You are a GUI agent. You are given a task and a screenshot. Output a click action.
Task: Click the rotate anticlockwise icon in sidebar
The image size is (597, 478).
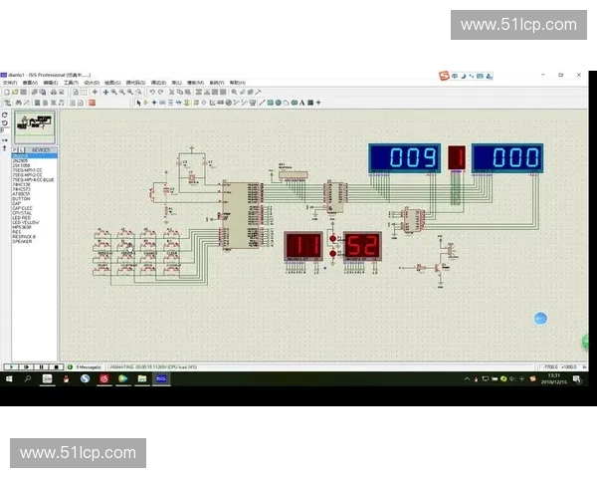[5, 122]
